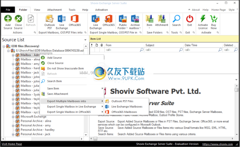
Task: Click the Activate License icon
Action: pos(203,19)
